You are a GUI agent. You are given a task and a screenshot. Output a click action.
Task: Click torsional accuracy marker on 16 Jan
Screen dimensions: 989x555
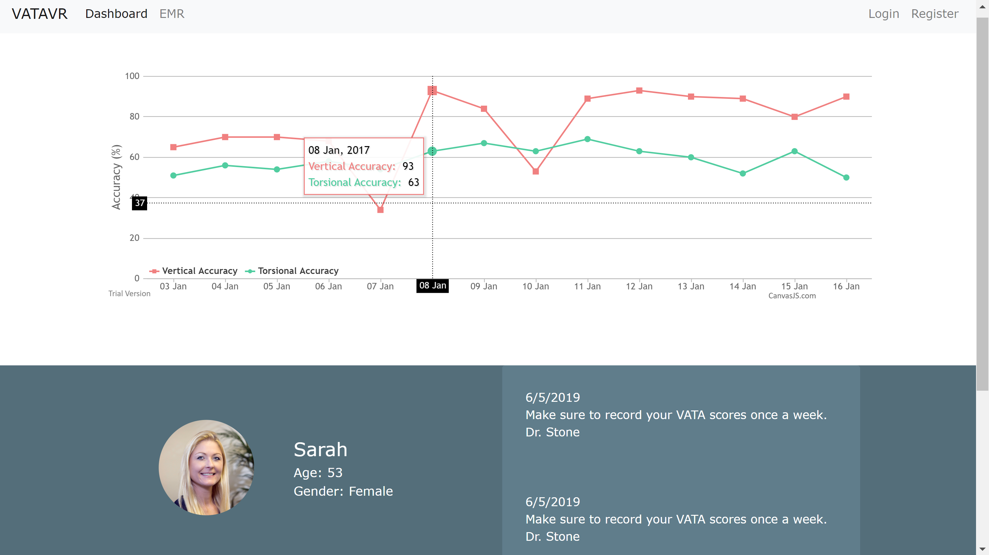click(846, 178)
